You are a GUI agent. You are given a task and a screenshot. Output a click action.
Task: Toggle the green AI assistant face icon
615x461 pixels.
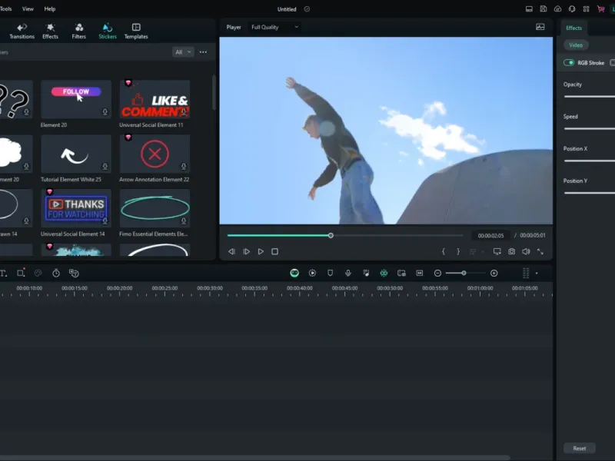(294, 274)
